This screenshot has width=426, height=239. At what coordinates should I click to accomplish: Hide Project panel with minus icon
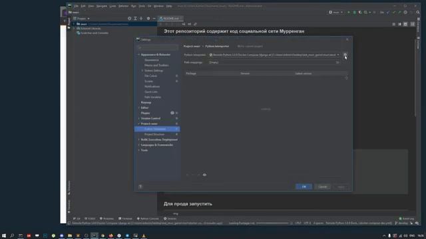(x=154, y=19)
